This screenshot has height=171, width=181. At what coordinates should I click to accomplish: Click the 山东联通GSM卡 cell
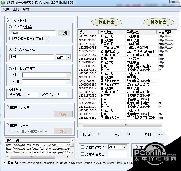(x=137, y=47)
